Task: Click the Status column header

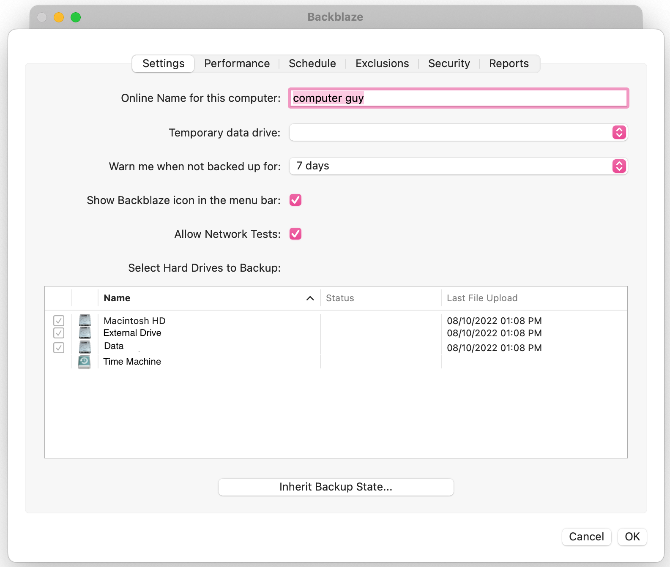Action: pos(380,298)
